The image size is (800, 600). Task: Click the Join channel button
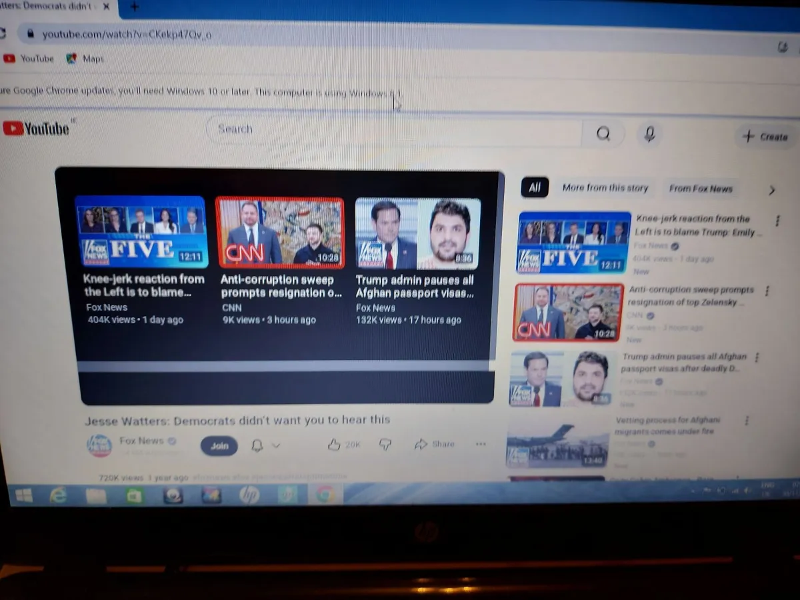pos(219,446)
